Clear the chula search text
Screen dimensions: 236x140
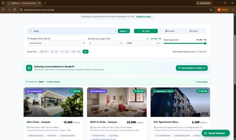coord(115,31)
